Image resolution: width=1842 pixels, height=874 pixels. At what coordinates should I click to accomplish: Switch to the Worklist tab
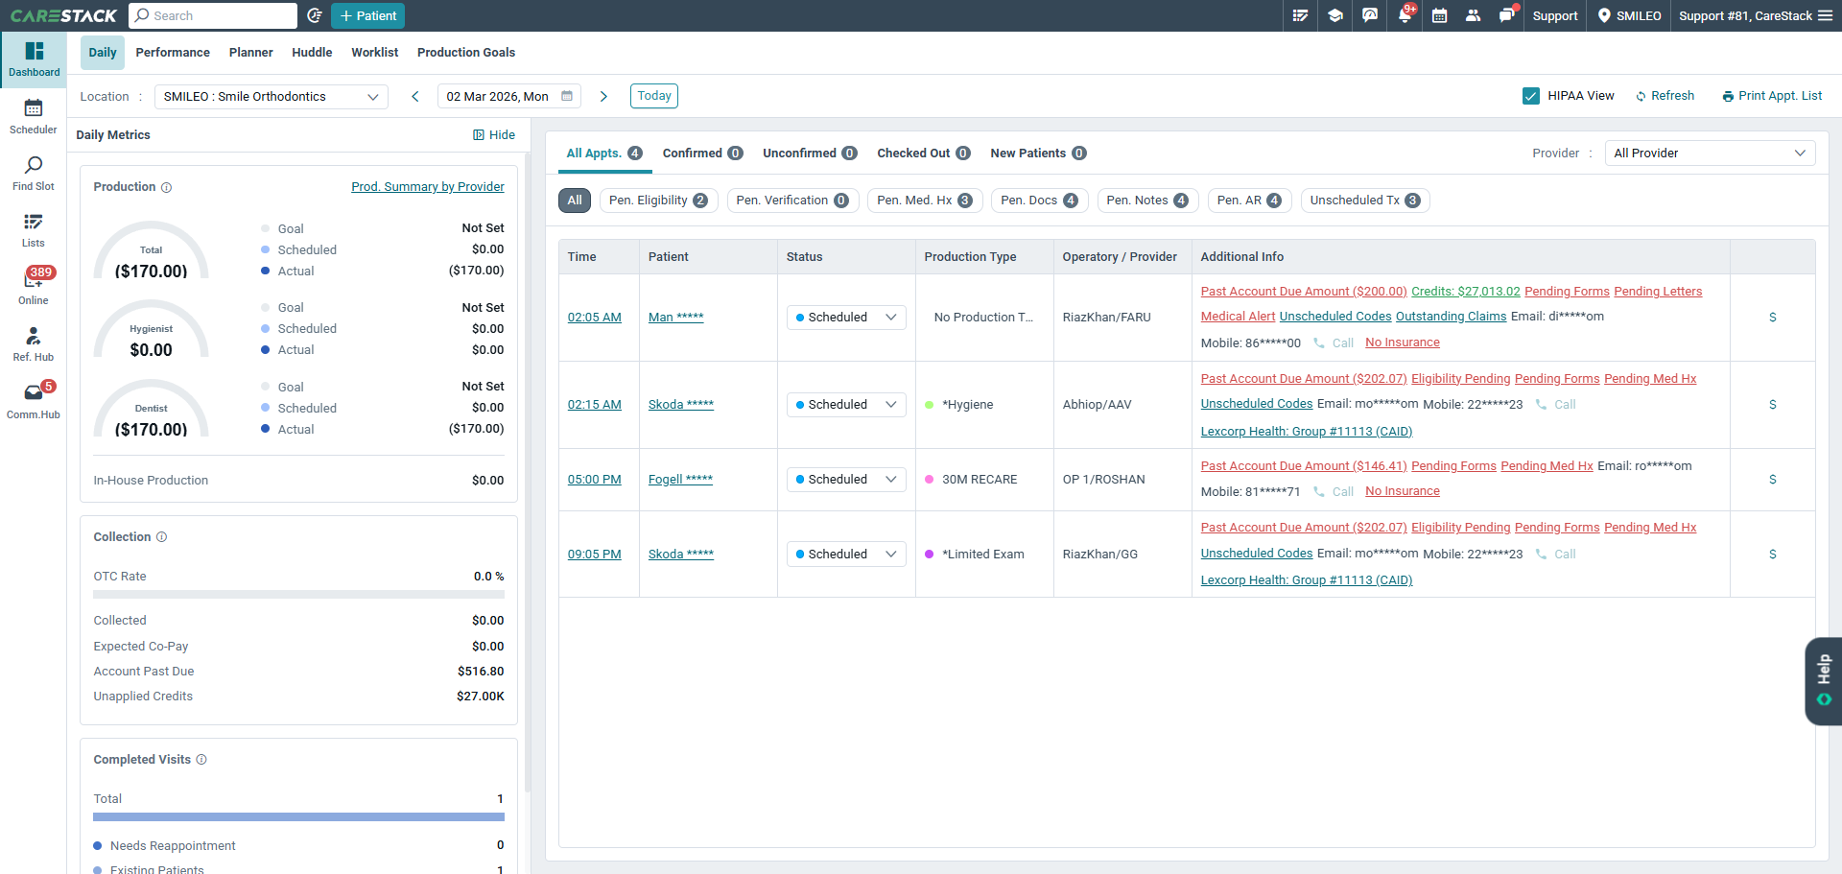pyautogui.click(x=375, y=53)
